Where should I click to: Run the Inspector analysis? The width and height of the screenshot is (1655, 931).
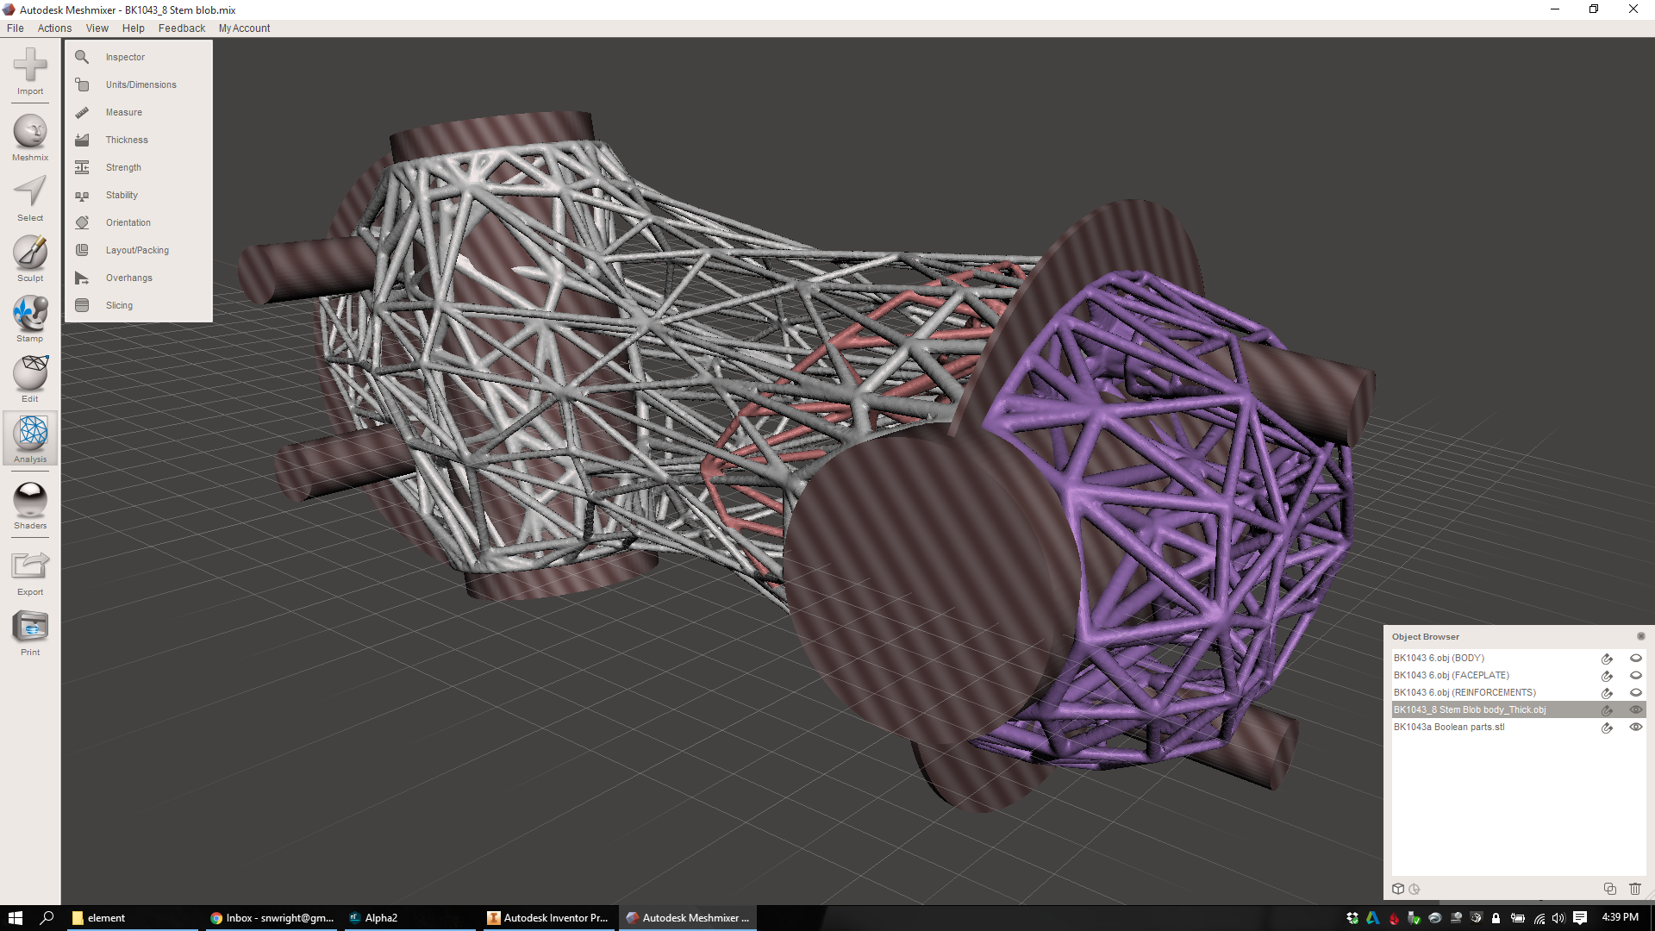pyautogui.click(x=125, y=56)
